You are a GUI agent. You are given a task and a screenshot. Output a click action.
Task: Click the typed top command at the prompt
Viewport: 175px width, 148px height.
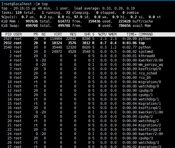click(45, 4)
